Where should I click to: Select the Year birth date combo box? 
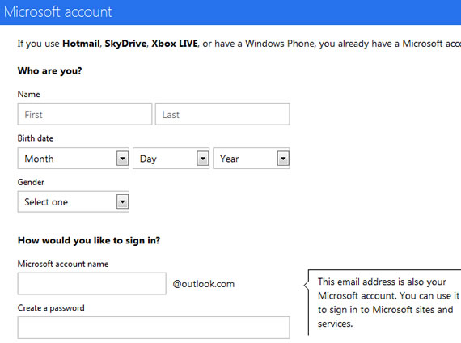point(252,159)
